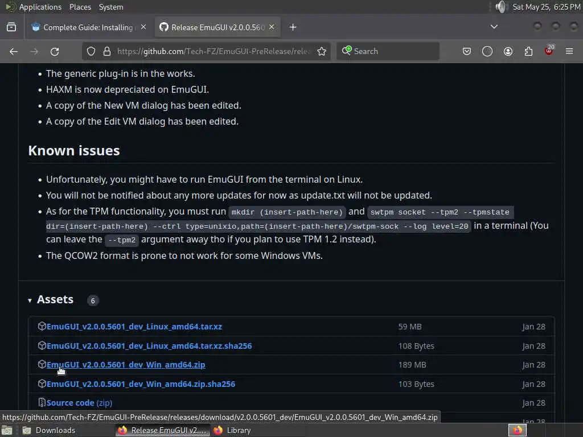Reload the current page
This screenshot has height=437, width=583.
(x=55, y=51)
